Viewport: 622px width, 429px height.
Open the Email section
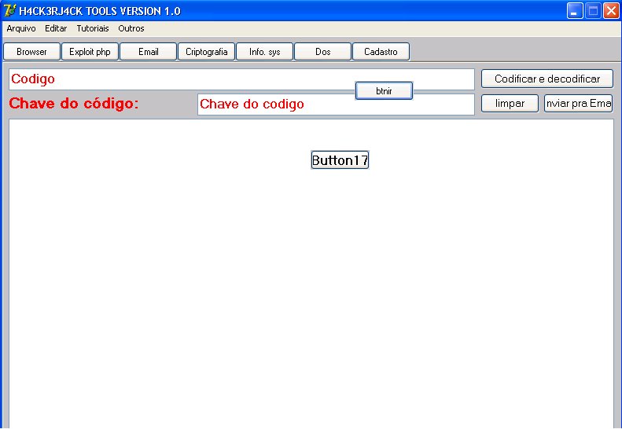(149, 52)
